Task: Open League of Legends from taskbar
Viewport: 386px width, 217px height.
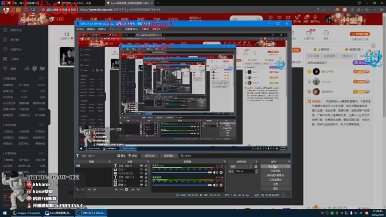Action: click(27, 213)
